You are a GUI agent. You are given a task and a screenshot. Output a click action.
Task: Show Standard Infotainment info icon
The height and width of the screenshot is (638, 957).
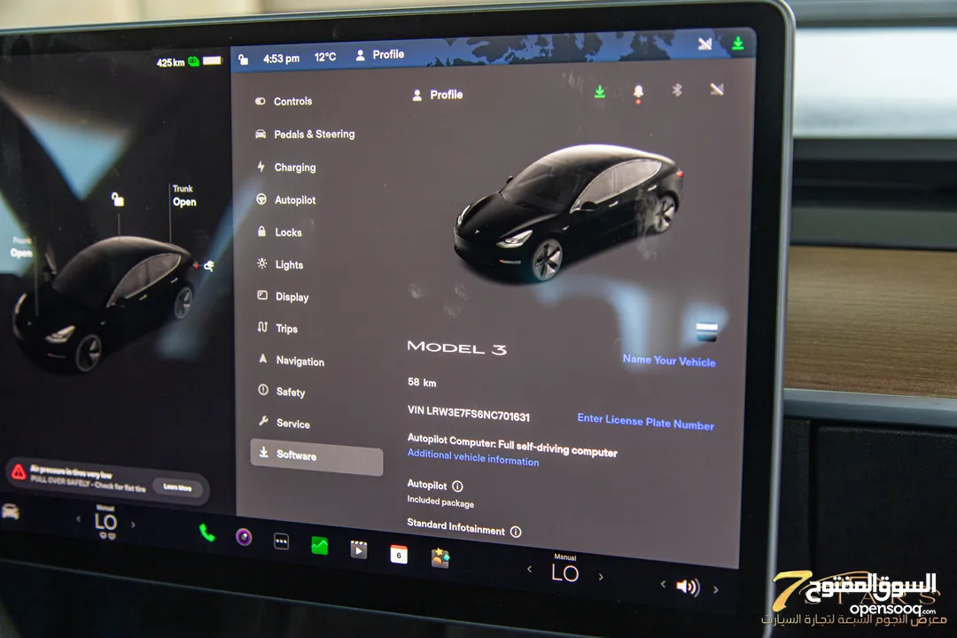pos(516,532)
